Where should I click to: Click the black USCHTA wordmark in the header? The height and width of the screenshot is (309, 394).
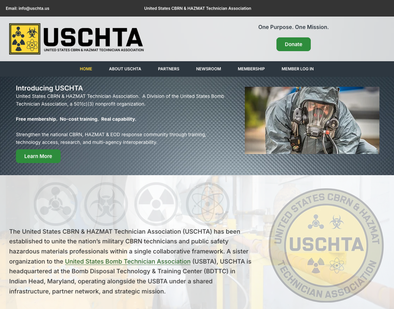tap(93, 38)
